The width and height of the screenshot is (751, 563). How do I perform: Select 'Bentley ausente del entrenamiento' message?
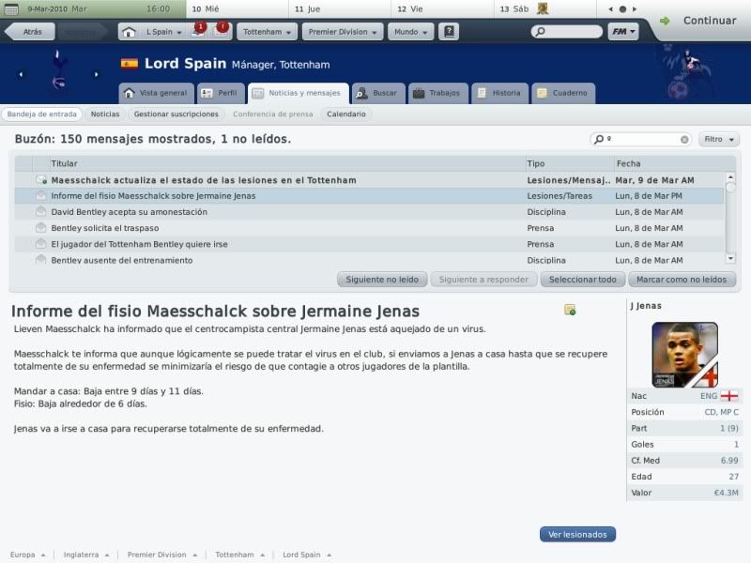[x=369, y=260]
